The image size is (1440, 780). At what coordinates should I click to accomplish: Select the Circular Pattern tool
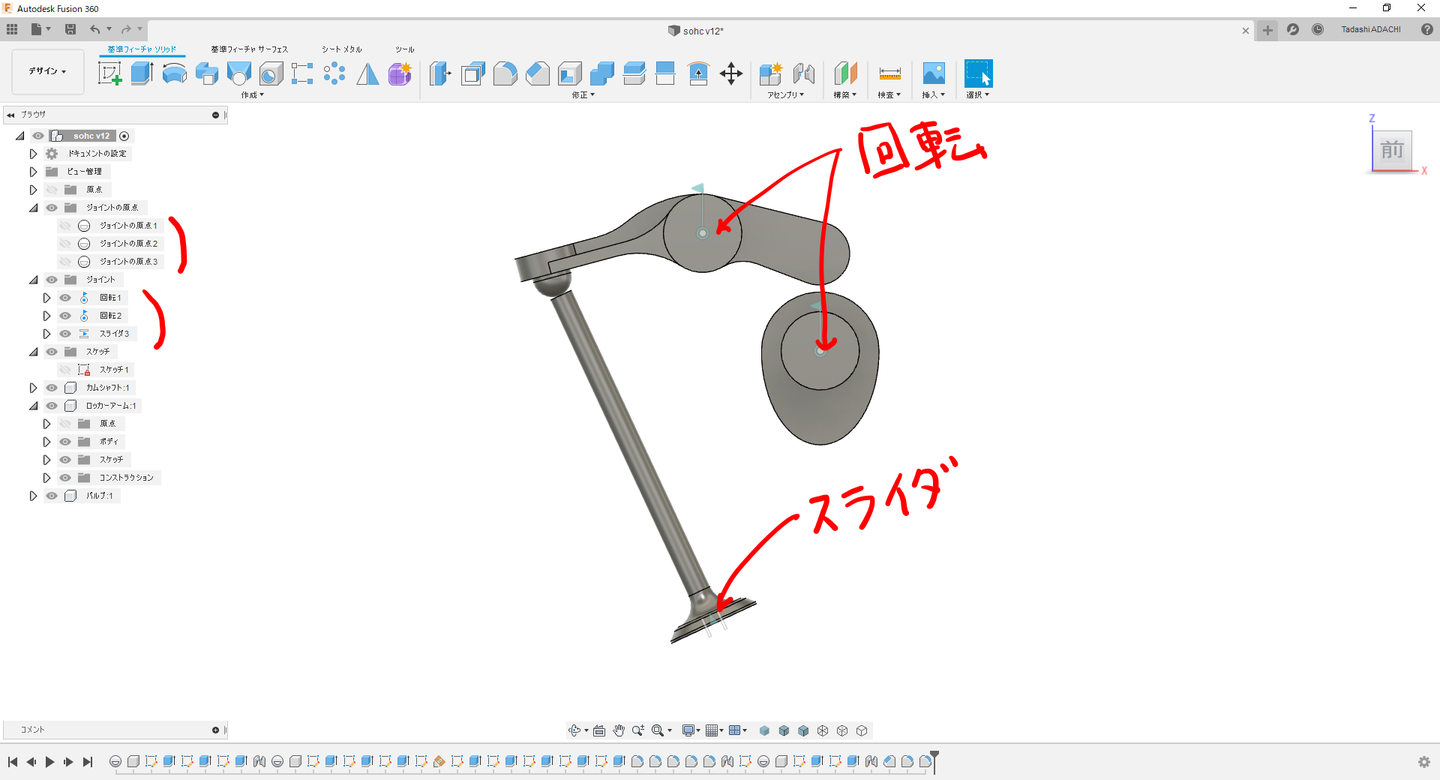pos(334,73)
